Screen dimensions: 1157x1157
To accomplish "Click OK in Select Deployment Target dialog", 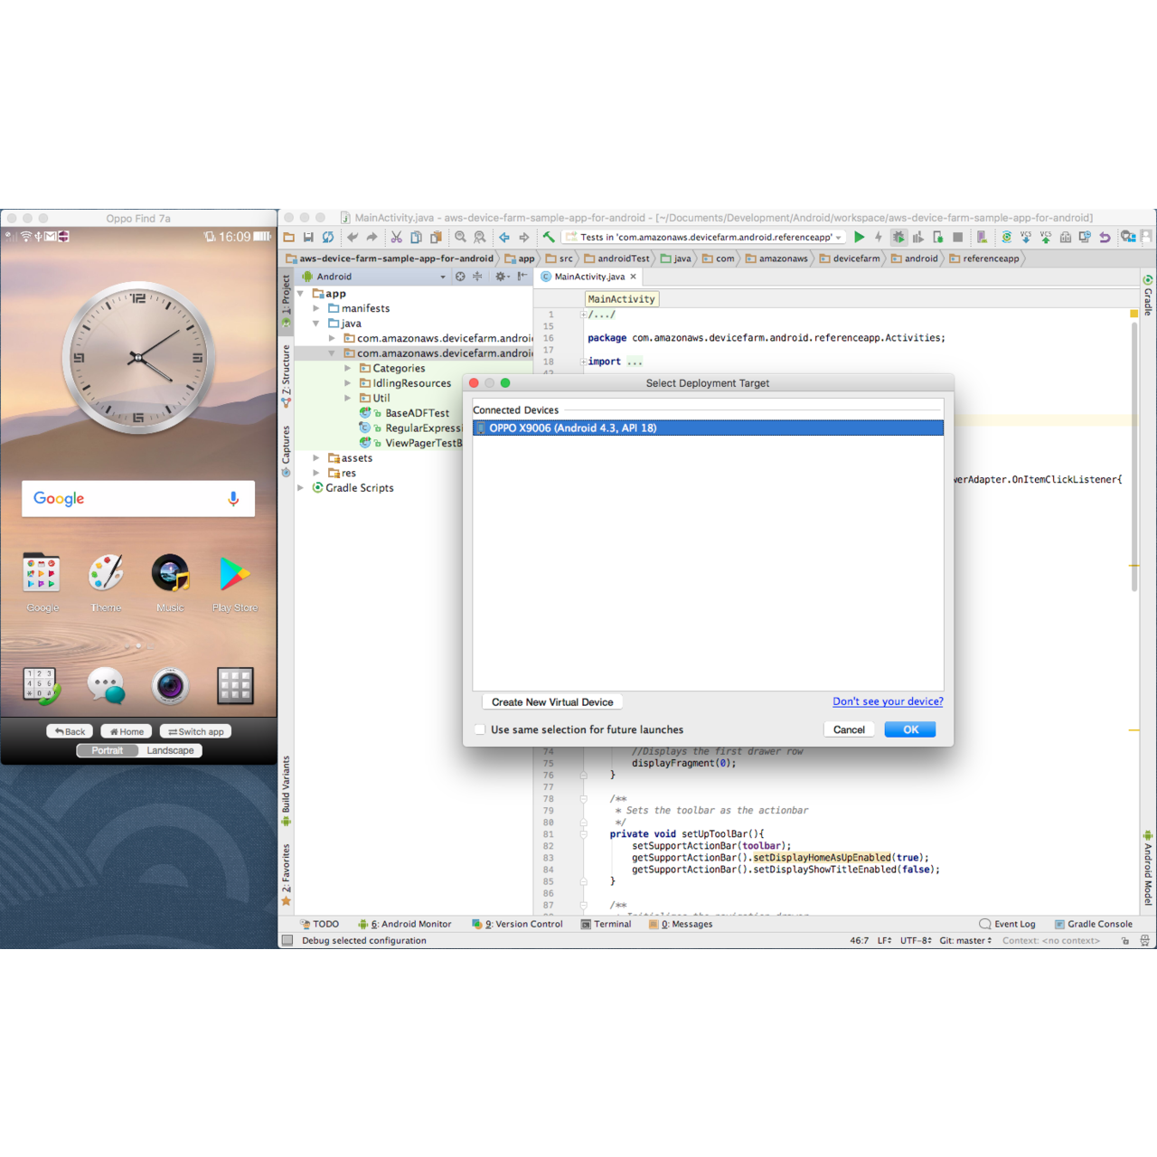I will pos(910,729).
